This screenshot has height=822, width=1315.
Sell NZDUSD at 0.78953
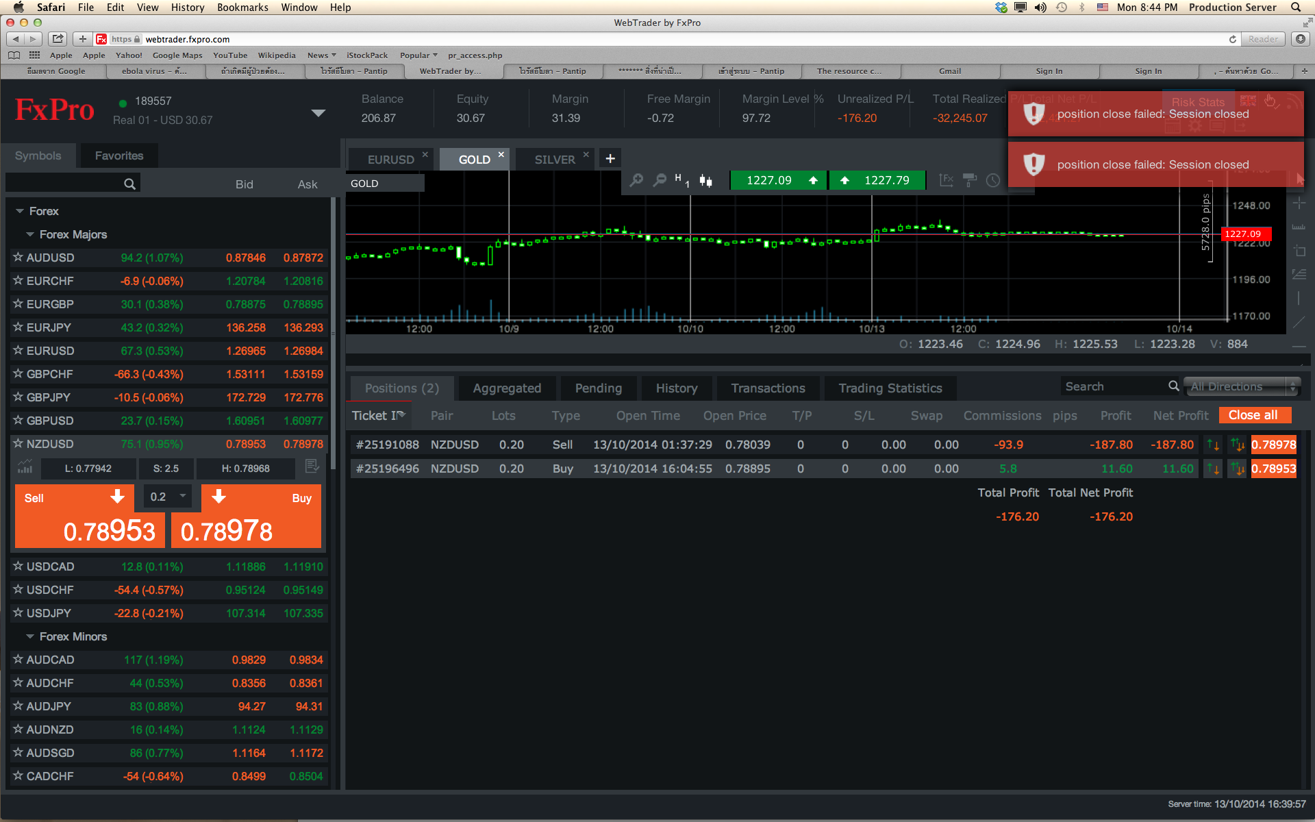tap(90, 516)
